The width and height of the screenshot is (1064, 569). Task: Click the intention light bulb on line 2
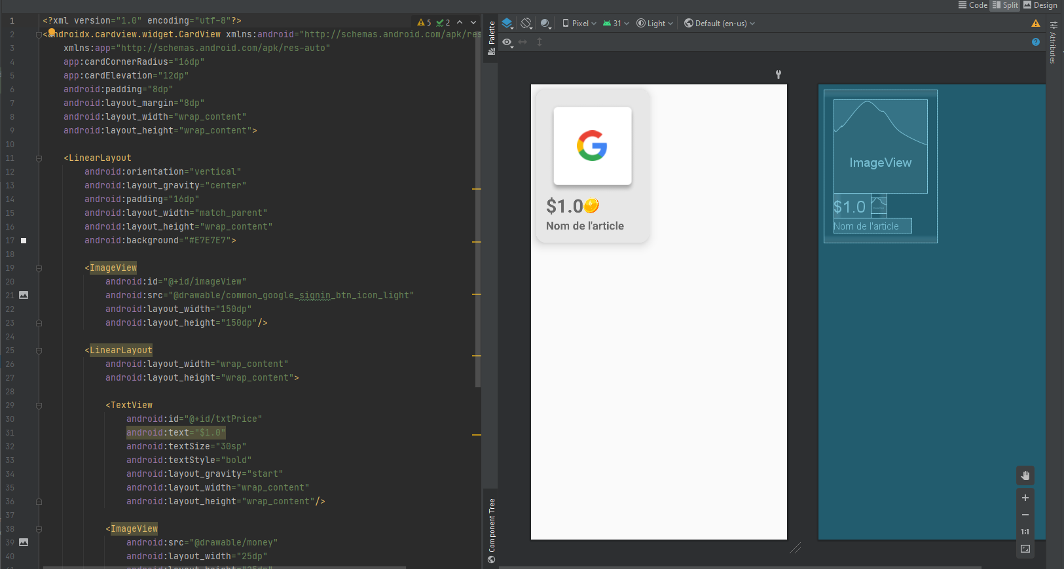pyautogui.click(x=52, y=31)
